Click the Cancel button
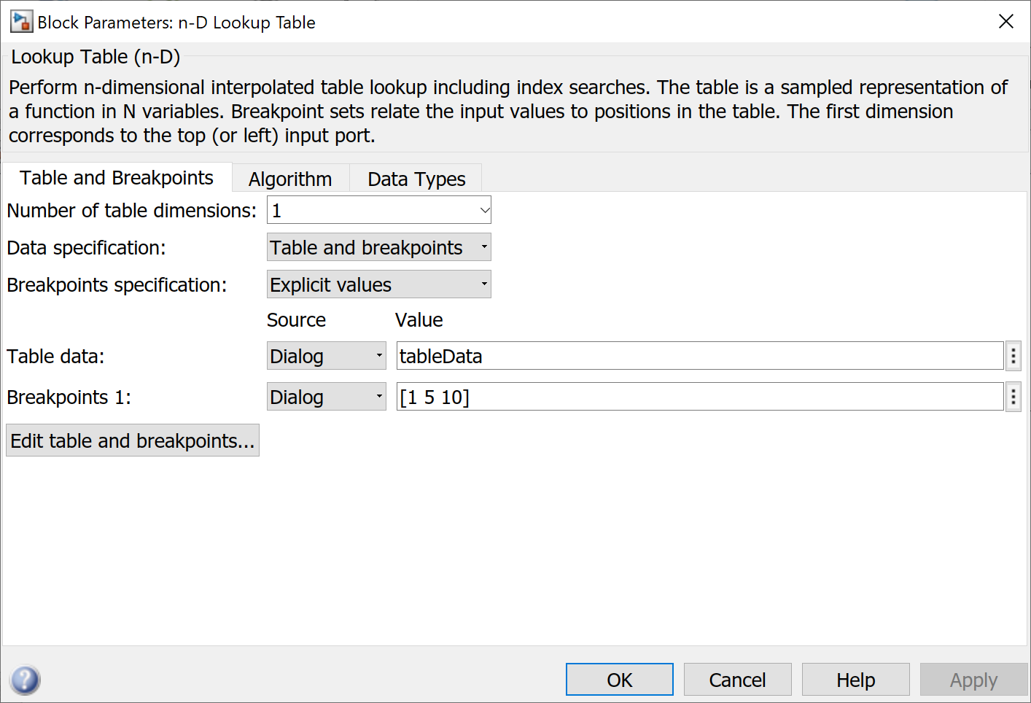 (737, 679)
